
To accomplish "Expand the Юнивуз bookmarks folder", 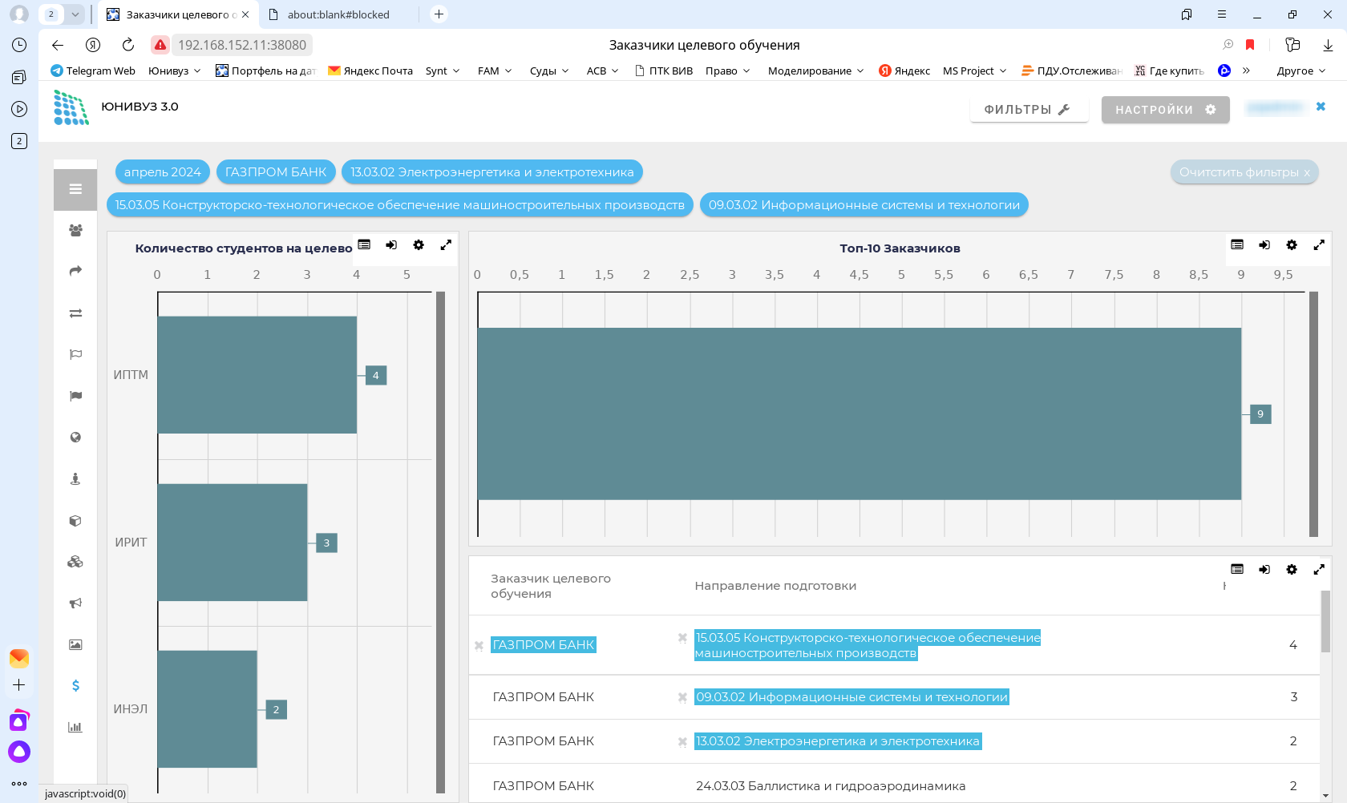I will pyautogui.click(x=175, y=71).
